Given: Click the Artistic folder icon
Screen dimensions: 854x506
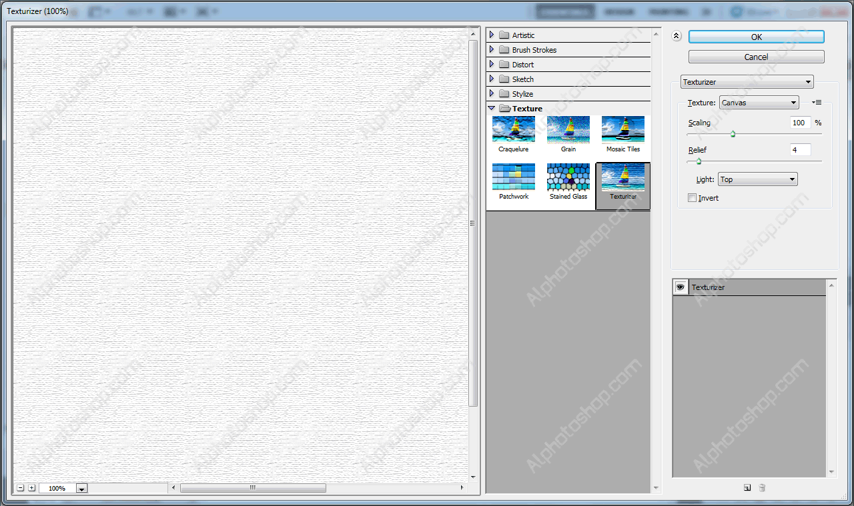Looking at the screenshot, I should pos(504,35).
